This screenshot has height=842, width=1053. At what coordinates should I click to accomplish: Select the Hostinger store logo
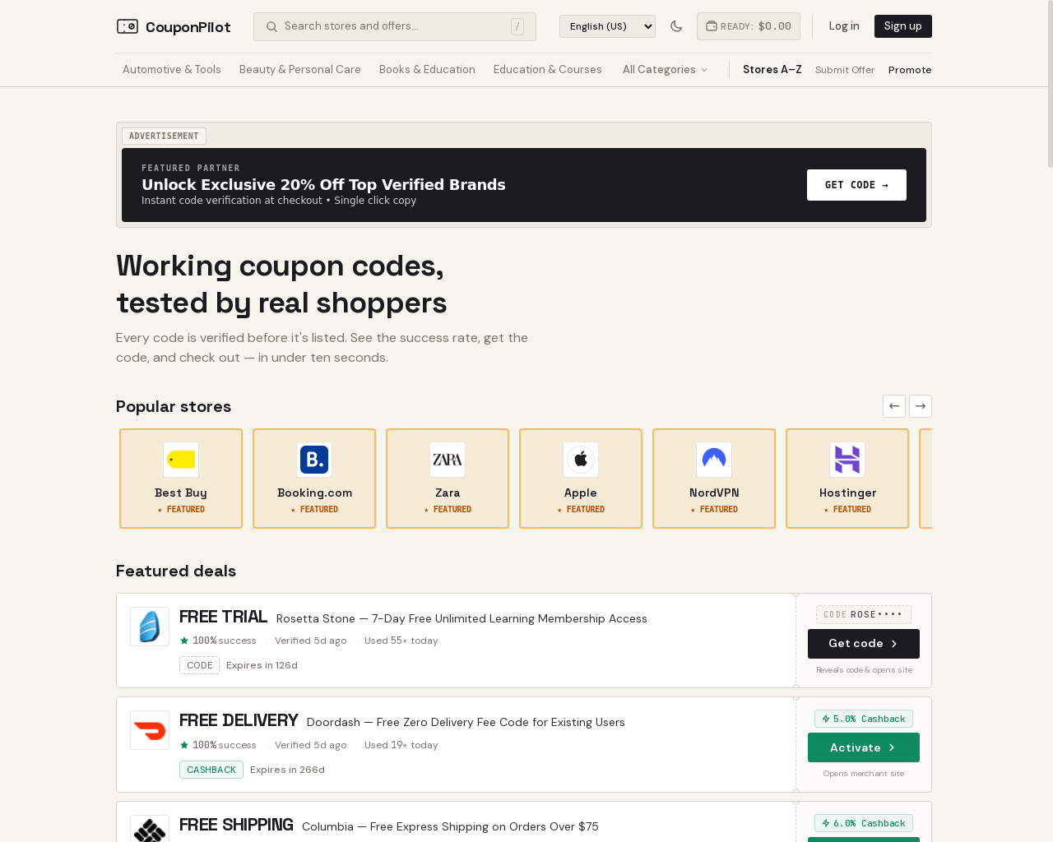[x=847, y=460]
